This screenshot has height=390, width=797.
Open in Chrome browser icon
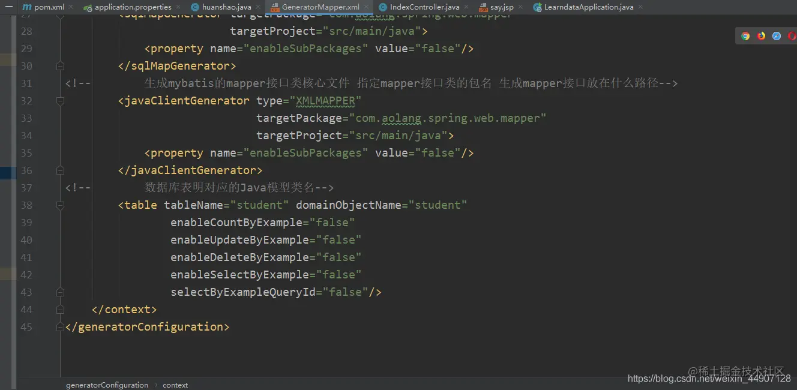pos(745,36)
